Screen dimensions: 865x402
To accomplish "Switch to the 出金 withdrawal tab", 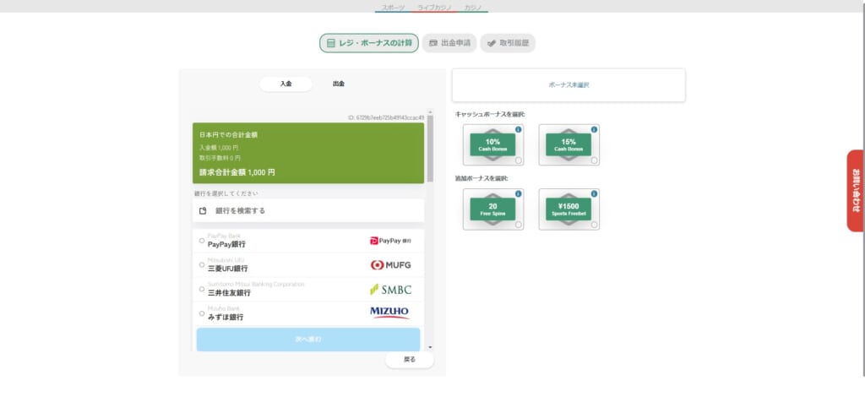I will click(338, 84).
